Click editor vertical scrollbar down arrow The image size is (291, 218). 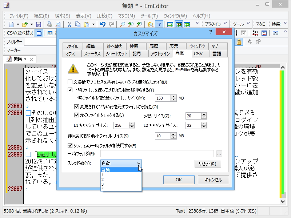pyautogui.click(x=283, y=201)
